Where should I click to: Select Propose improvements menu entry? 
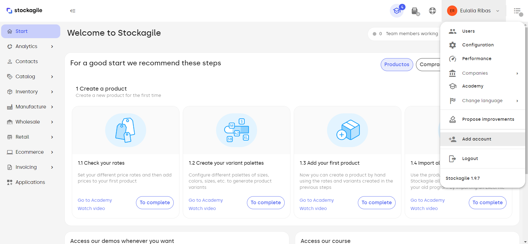tap(483, 119)
